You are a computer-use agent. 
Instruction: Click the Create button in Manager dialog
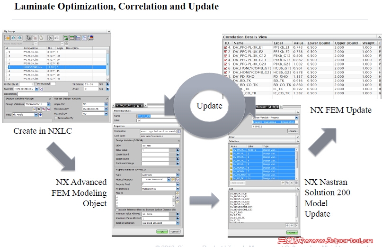click(293, 131)
